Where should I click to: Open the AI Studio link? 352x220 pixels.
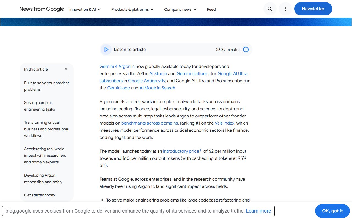tap(158, 73)
